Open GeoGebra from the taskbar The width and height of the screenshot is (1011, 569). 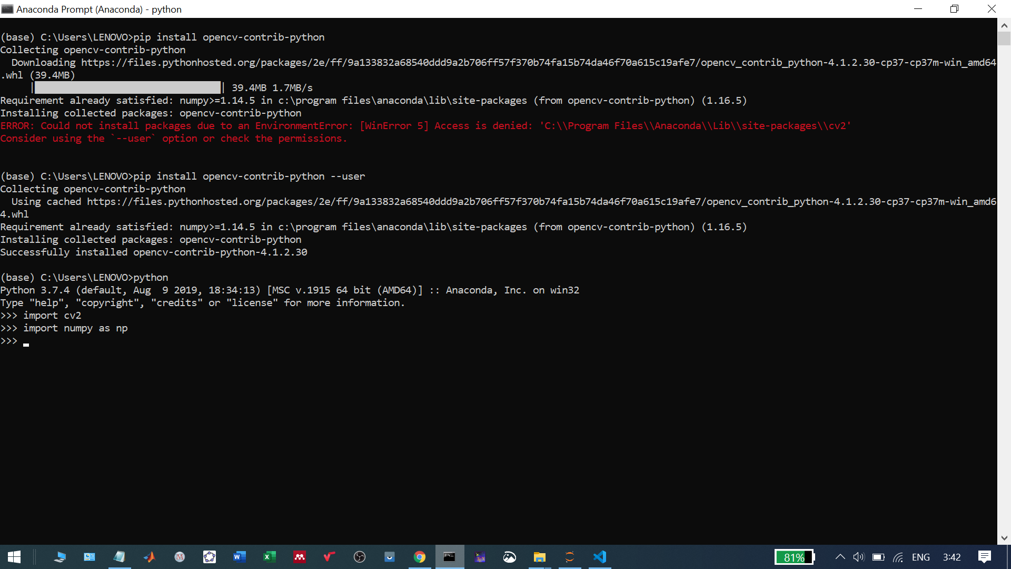(210, 557)
